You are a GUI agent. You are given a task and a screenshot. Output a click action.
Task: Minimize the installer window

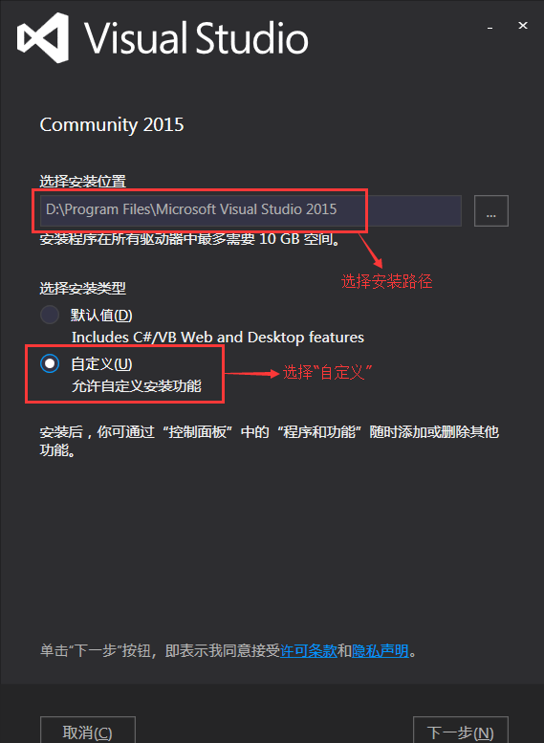point(490,27)
